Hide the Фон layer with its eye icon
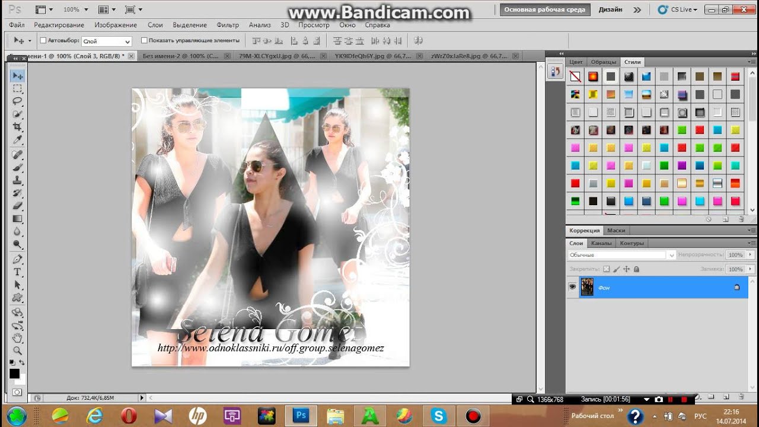The height and width of the screenshot is (427, 759). tap(573, 287)
